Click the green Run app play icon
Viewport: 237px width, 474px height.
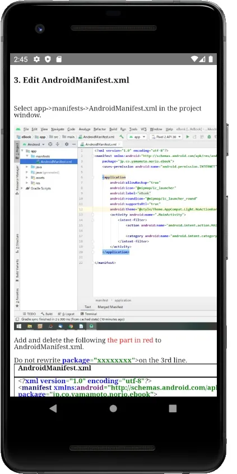click(188, 137)
